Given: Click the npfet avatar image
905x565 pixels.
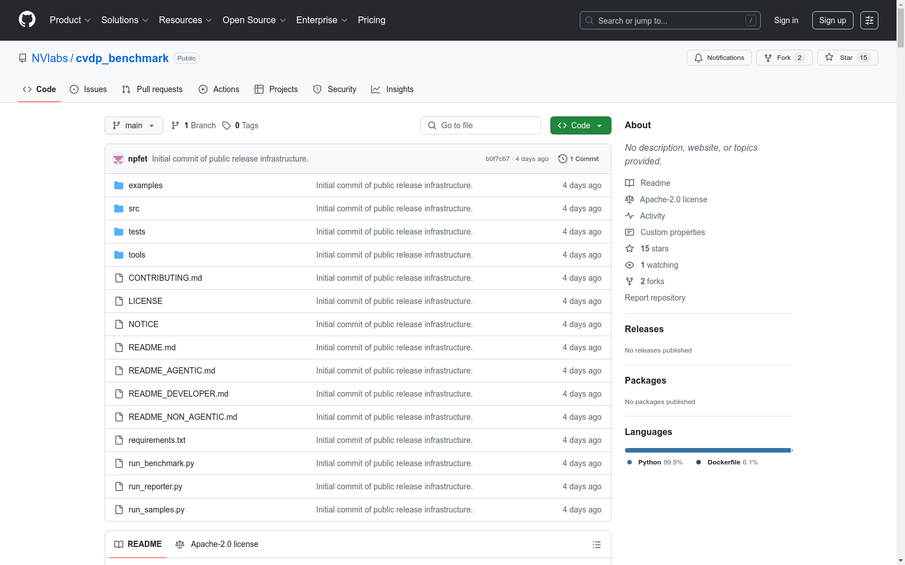Looking at the screenshot, I should pos(118,159).
